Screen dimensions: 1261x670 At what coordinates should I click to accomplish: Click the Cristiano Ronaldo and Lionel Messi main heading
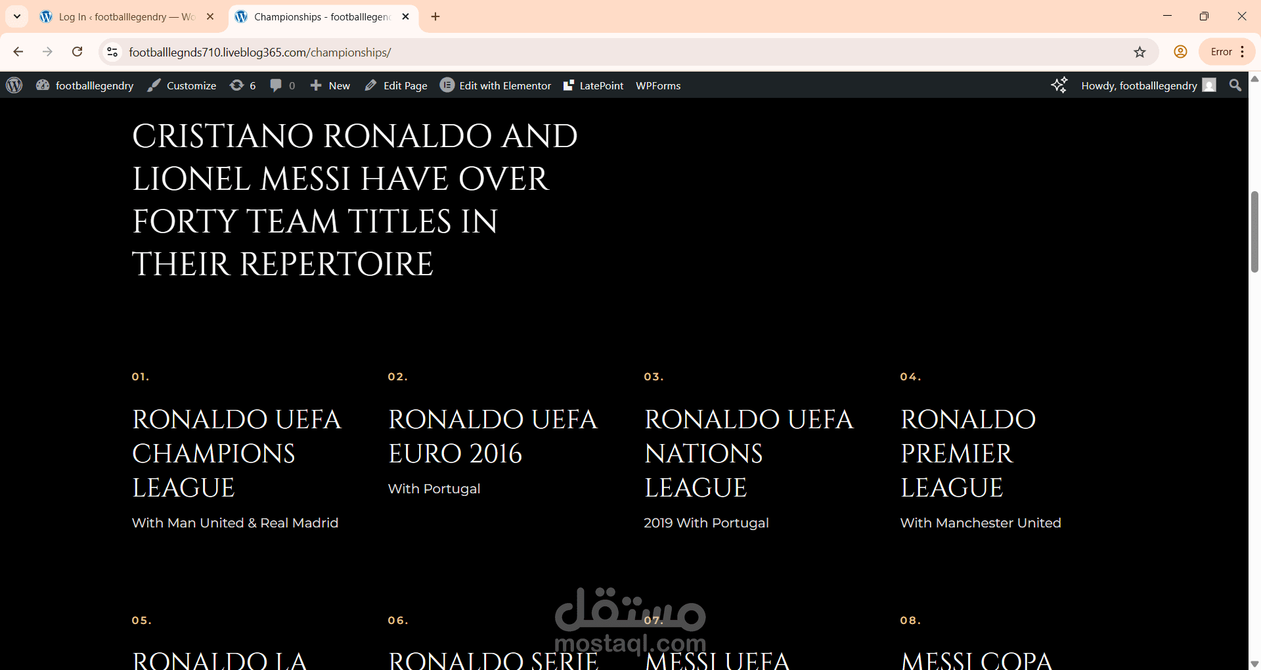355,200
